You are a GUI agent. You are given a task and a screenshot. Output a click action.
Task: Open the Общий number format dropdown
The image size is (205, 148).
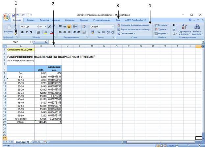(x=113, y=27)
